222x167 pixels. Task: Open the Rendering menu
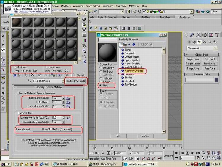108,6
